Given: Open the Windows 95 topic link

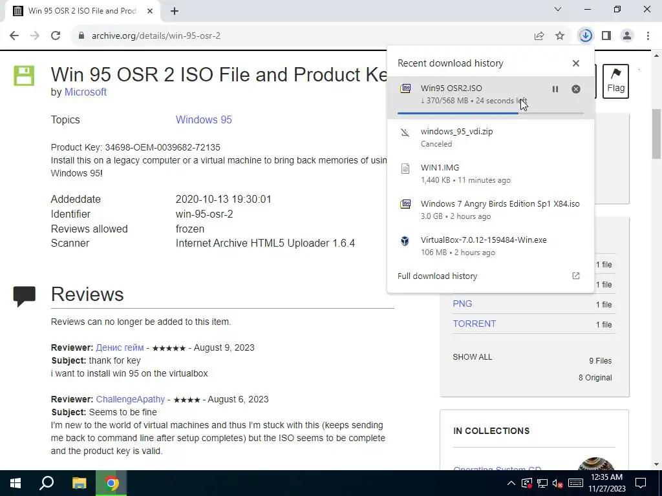Looking at the screenshot, I should (204, 119).
